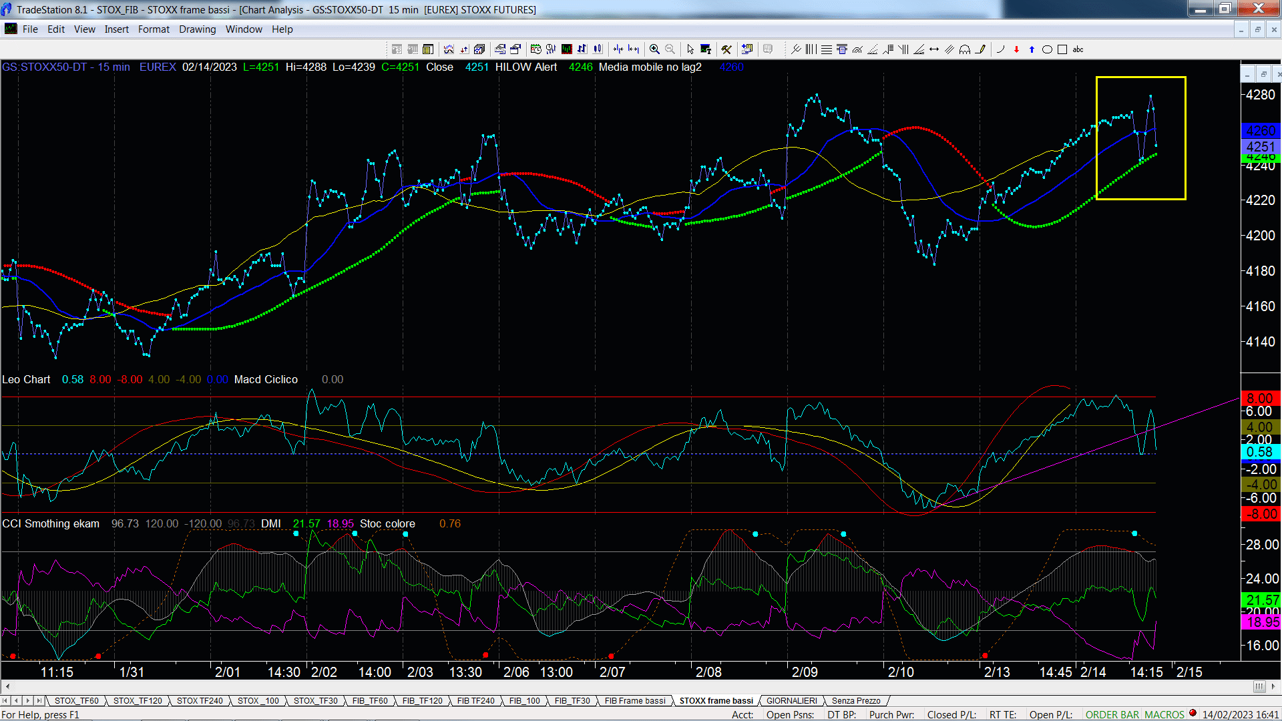Image resolution: width=1282 pixels, height=721 pixels.
Task: Open the hammer tools icon
Action: tap(726, 49)
